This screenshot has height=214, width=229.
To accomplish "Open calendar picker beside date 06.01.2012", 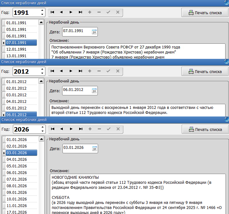I will (94, 91).
